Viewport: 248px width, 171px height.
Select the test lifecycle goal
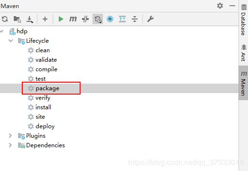(x=40, y=79)
